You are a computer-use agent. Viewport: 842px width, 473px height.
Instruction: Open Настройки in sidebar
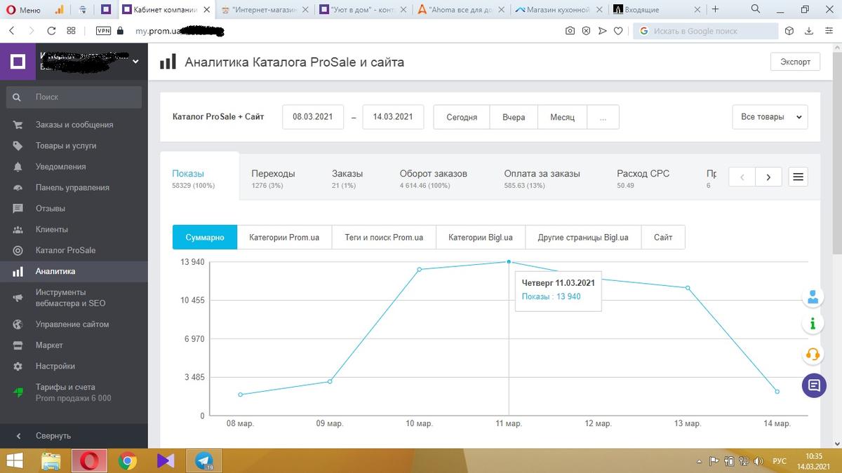[x=74, y=366]
